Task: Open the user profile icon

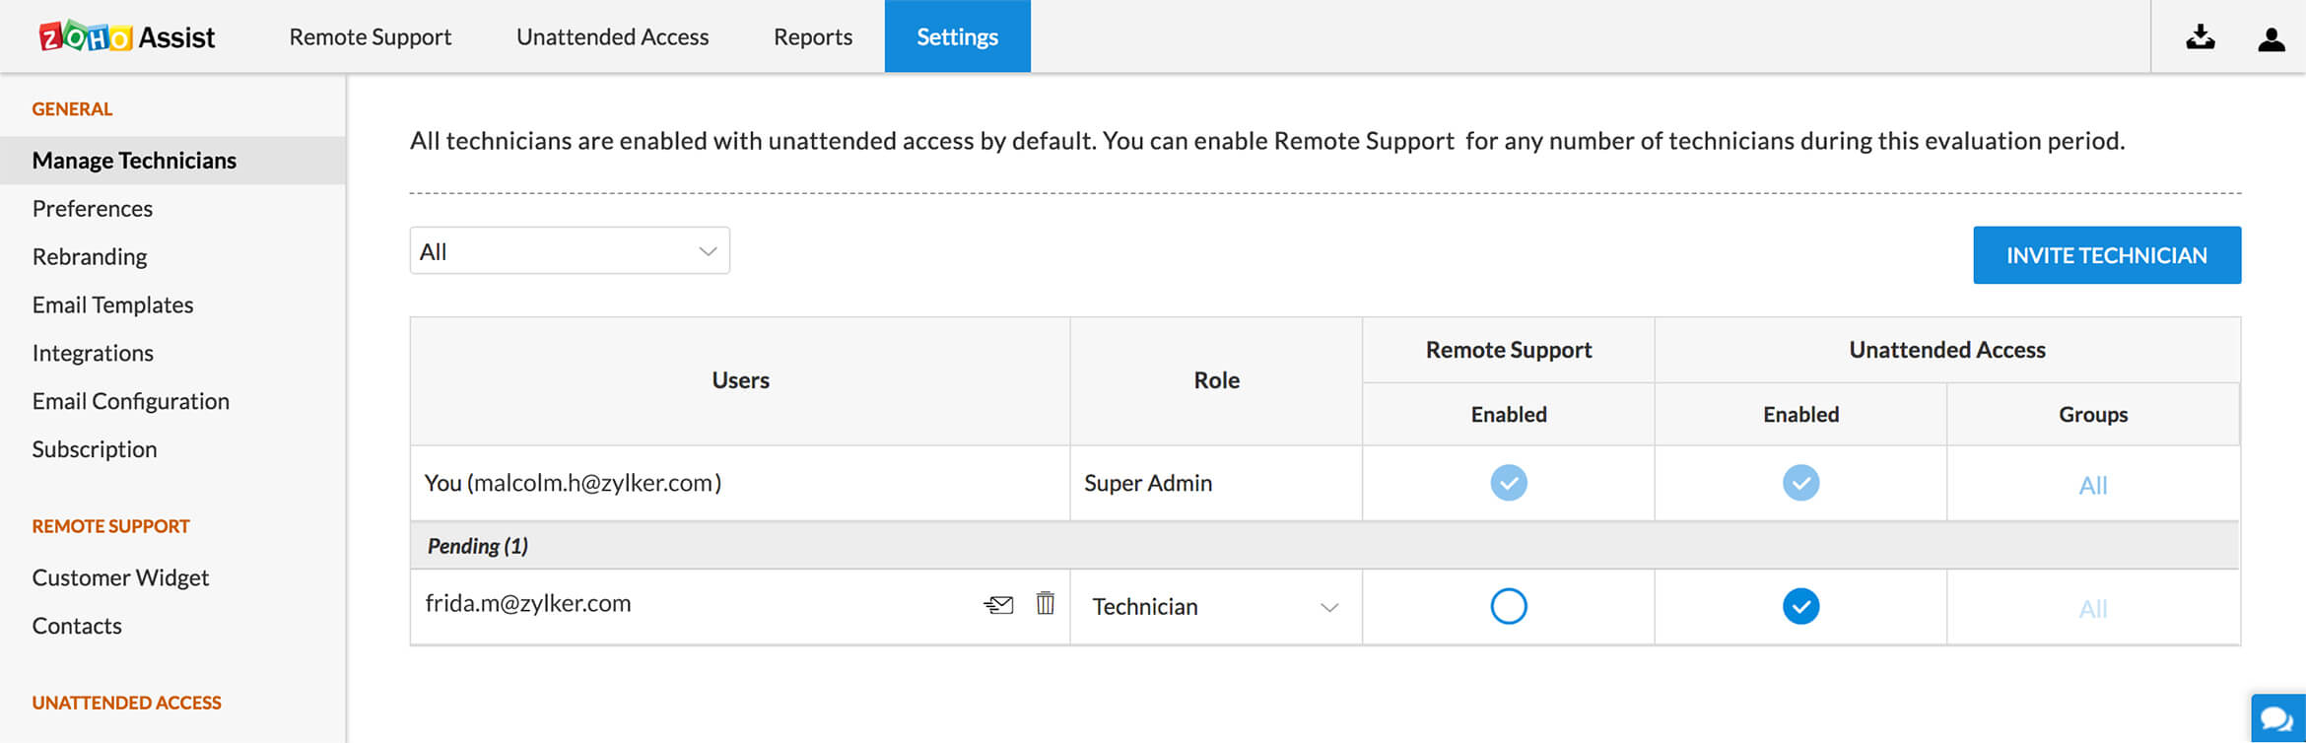Action: pyautogui.click(x=2271, y=38)
